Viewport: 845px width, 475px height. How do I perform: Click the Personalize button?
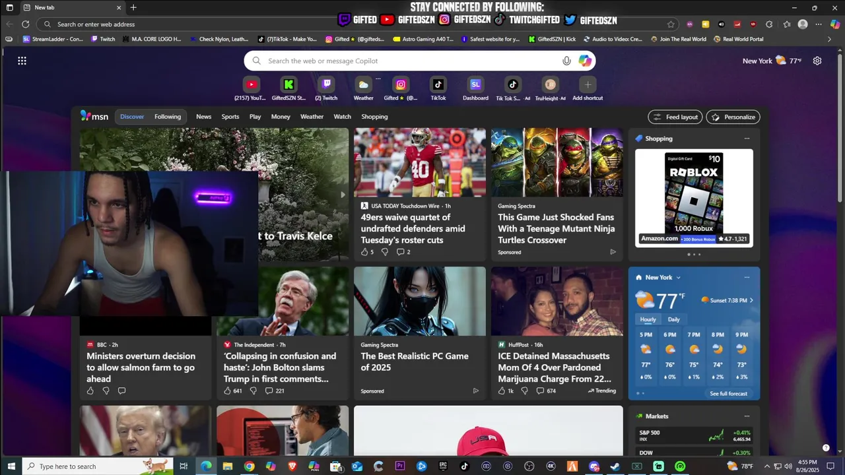point(733,117)
